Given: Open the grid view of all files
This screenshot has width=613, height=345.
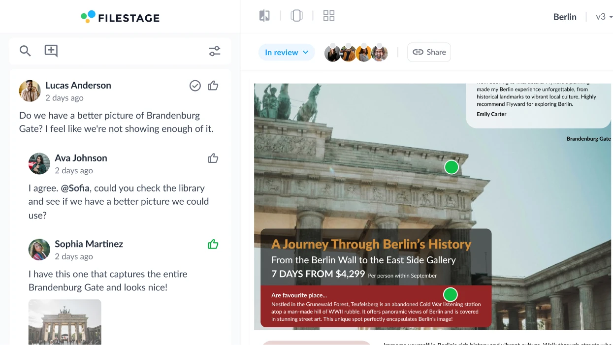Looking at the screenshot, I should [328, 15].
